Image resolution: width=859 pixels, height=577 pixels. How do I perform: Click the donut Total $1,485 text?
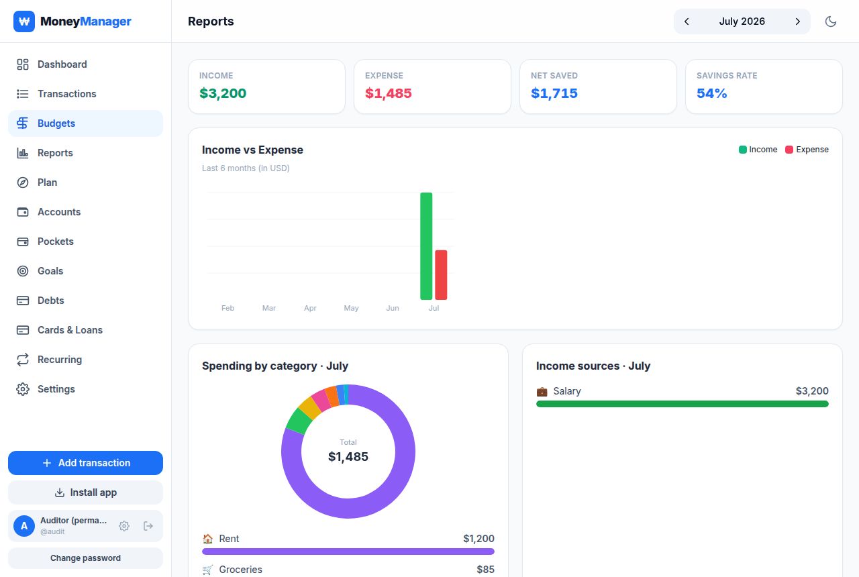click(348, 452)
